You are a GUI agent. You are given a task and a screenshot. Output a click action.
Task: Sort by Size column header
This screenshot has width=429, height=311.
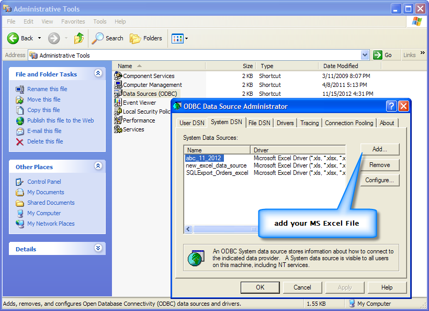click(230, 66)
